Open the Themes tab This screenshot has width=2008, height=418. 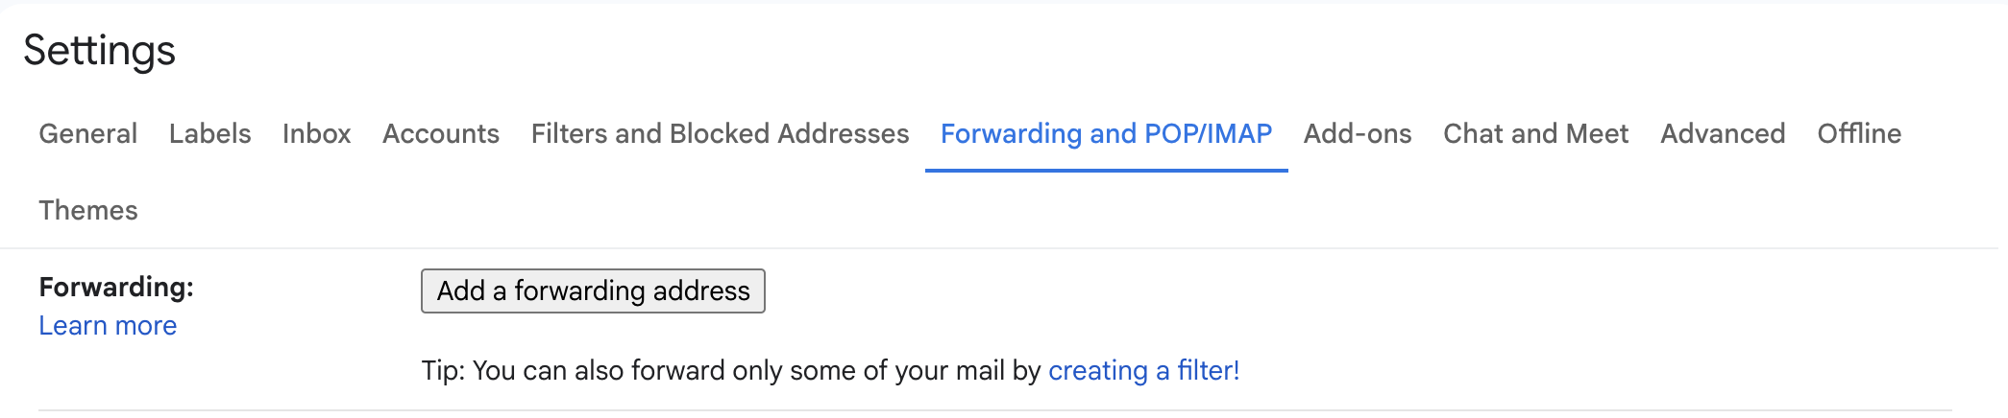(x=88, y=210)
